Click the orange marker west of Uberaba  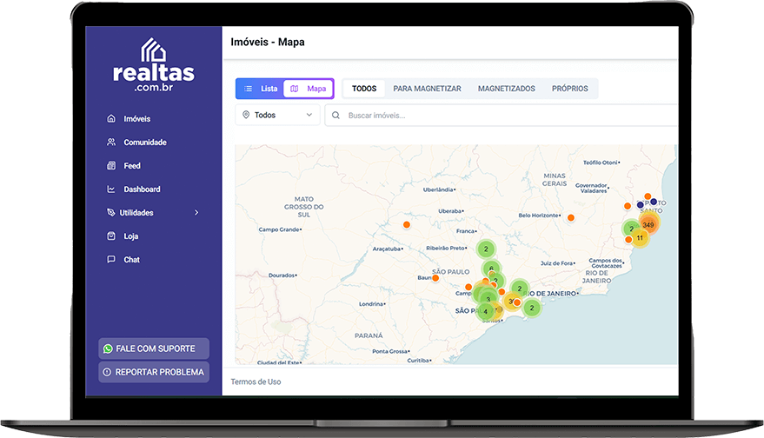click(407, 224)
